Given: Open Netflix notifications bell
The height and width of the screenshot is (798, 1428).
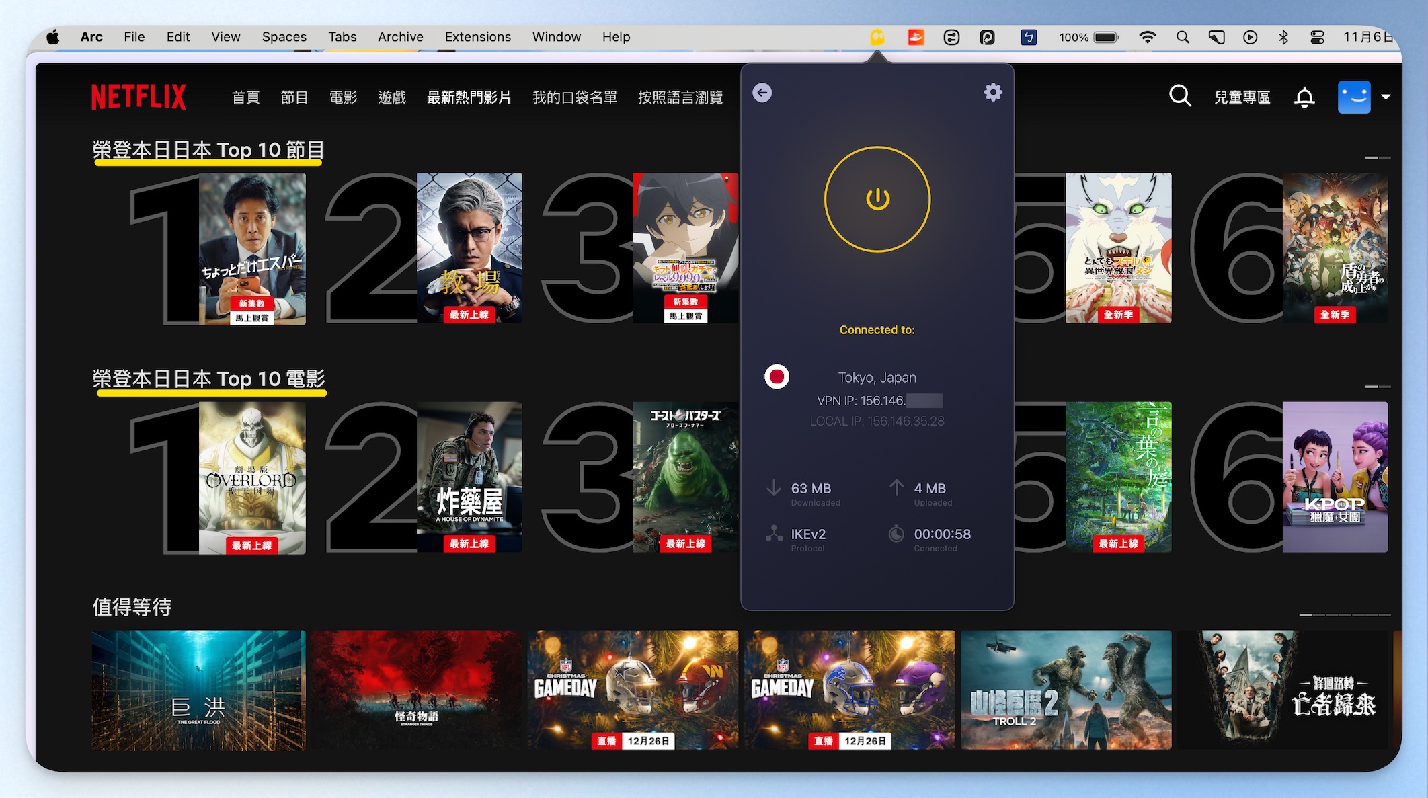Looking at the screenshot, I should point(1304,97).
